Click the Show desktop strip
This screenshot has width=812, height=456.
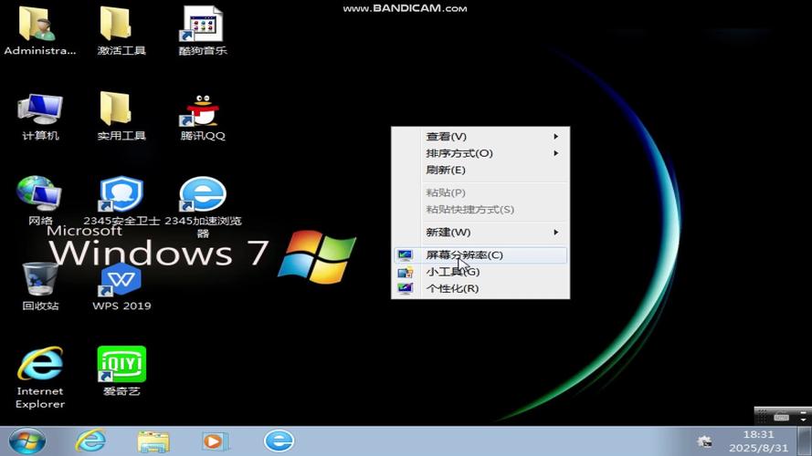pyautogui.click(x=804, y=441)
